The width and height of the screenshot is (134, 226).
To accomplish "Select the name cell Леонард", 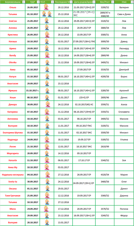I will 124,49.
